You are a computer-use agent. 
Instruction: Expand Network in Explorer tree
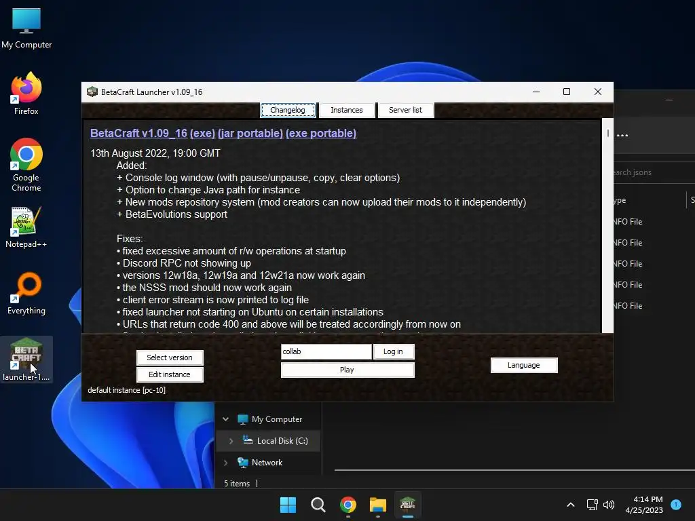225,463
